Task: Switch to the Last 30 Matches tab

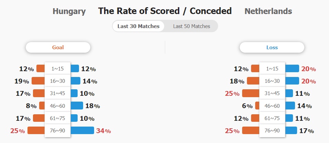Action: [138, 26]
